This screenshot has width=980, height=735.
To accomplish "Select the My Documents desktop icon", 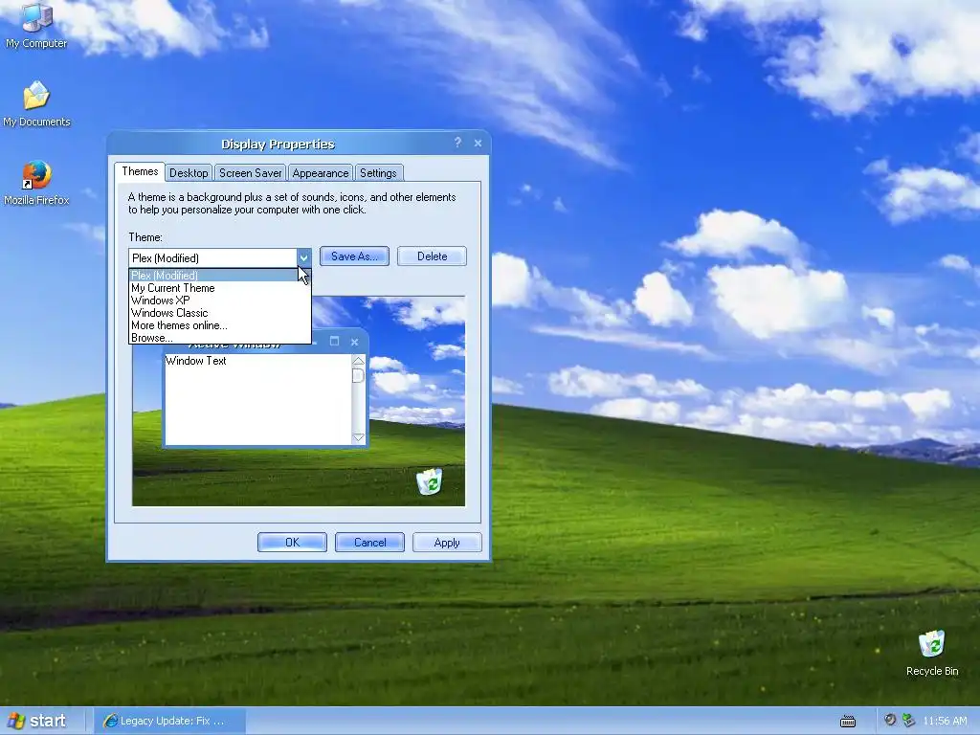I will click(36, 103).
